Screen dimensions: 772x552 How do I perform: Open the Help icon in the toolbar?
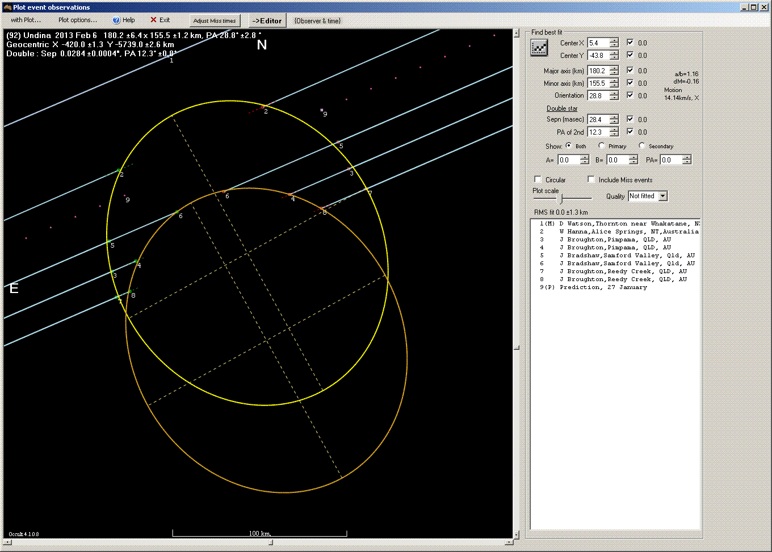[x=116, y=20]
